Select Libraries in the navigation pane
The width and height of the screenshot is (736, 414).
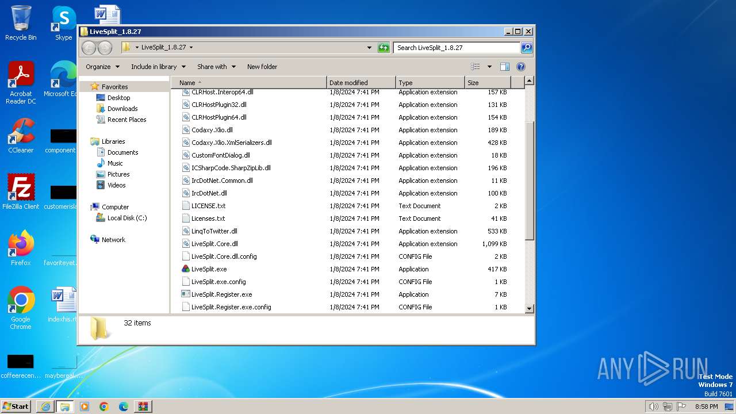tap(113, 141)
